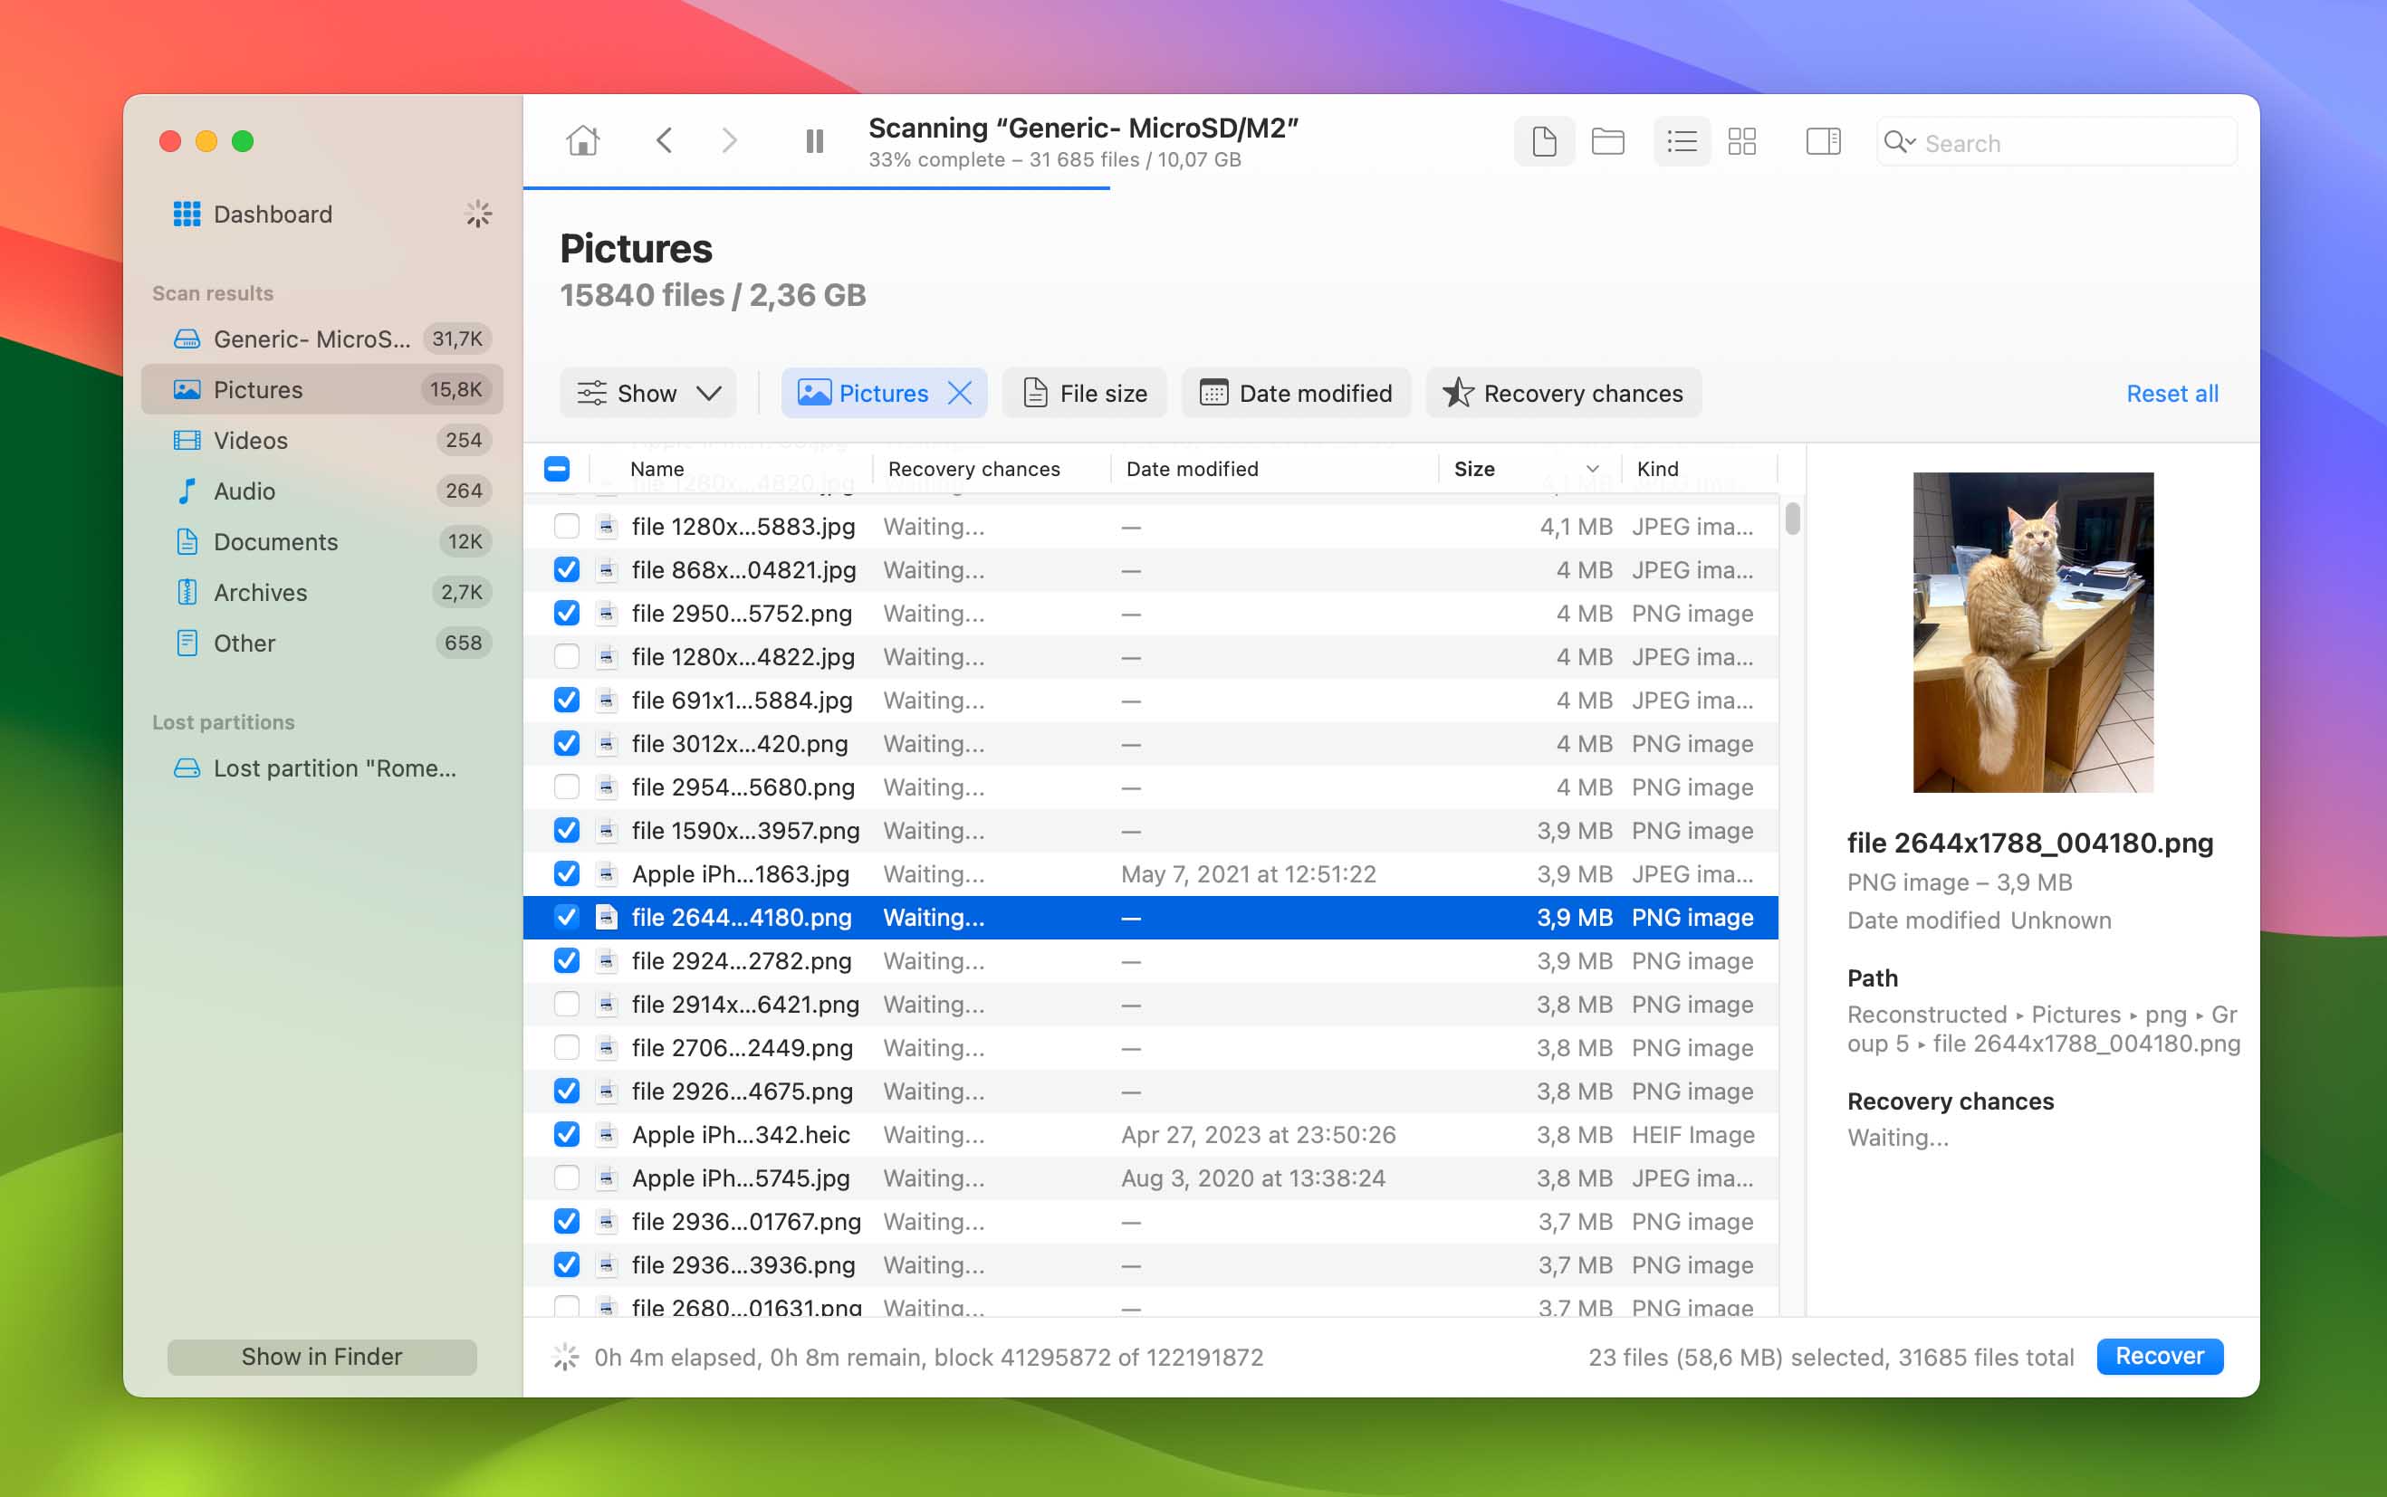Click the Lost partition drive icon
The width and height of the screenshot is (2387, 1497).
pos(187,768)
